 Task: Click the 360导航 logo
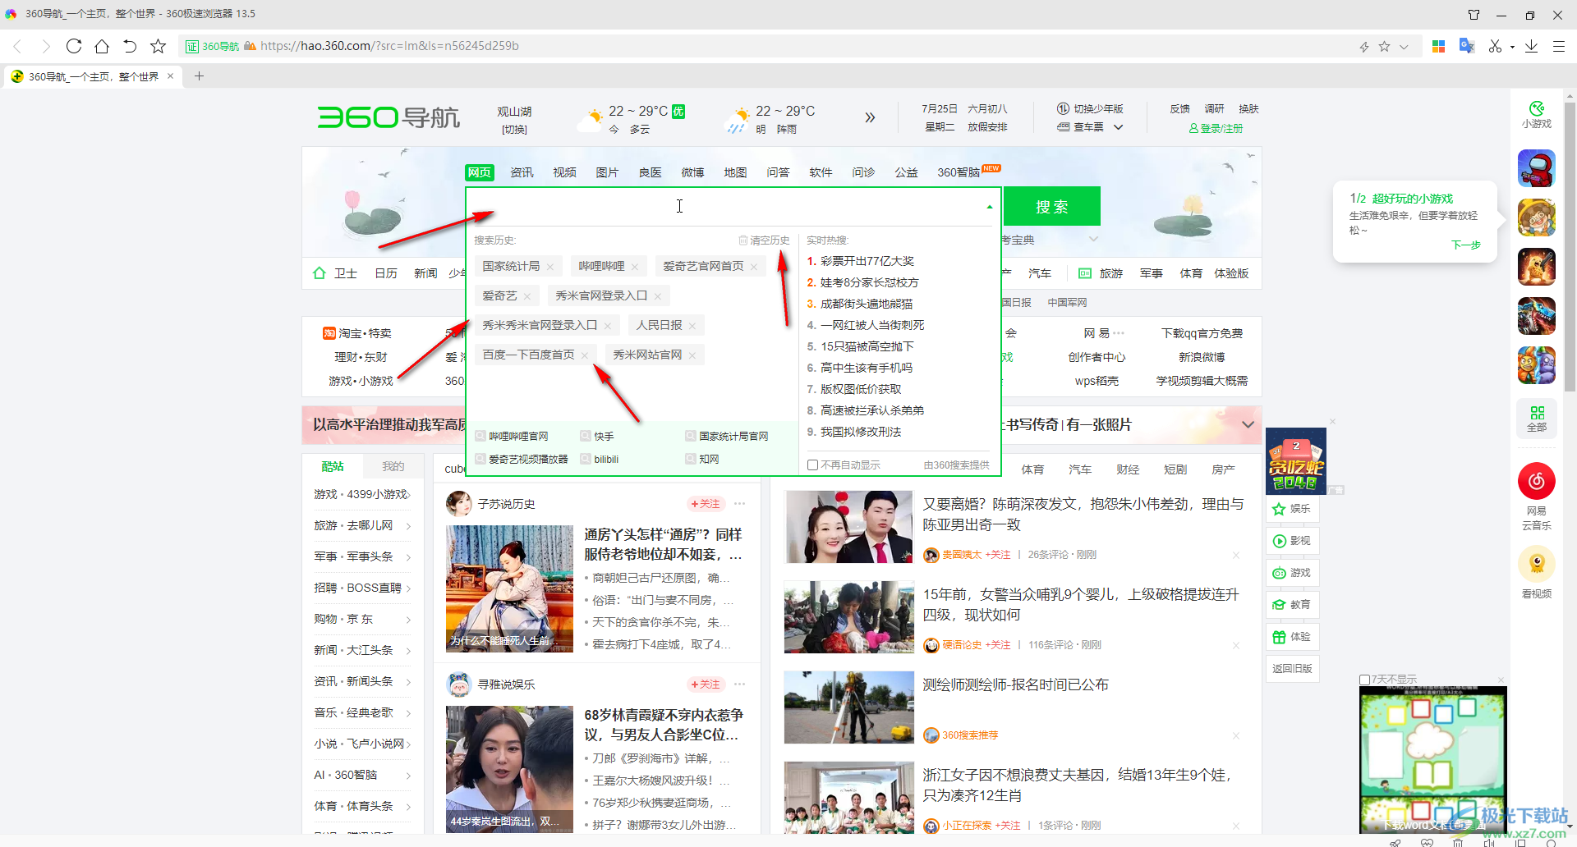tap(389, 117)
